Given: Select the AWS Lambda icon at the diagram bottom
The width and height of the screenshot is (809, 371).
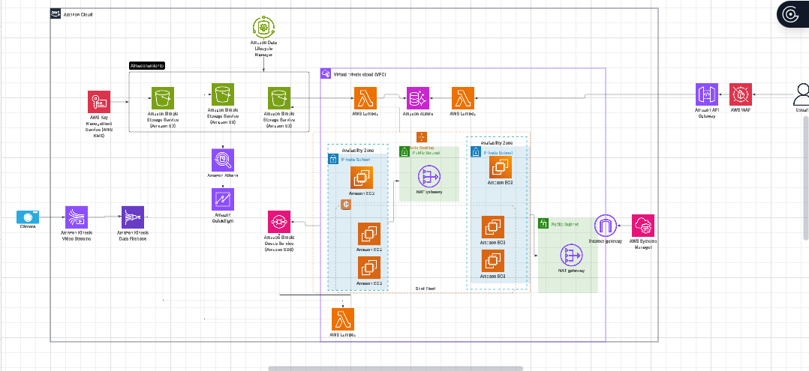Looking at the screenshot, I should click(343, 319).
